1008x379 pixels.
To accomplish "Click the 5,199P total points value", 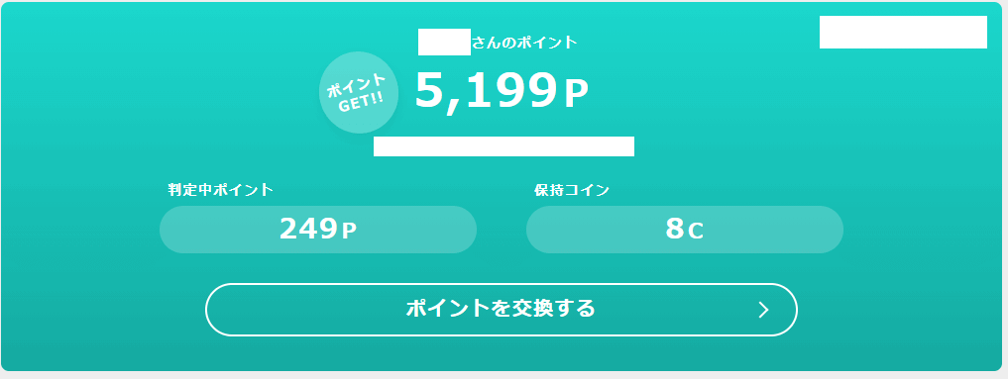I will pyautogui.click(x=502, y=90).
